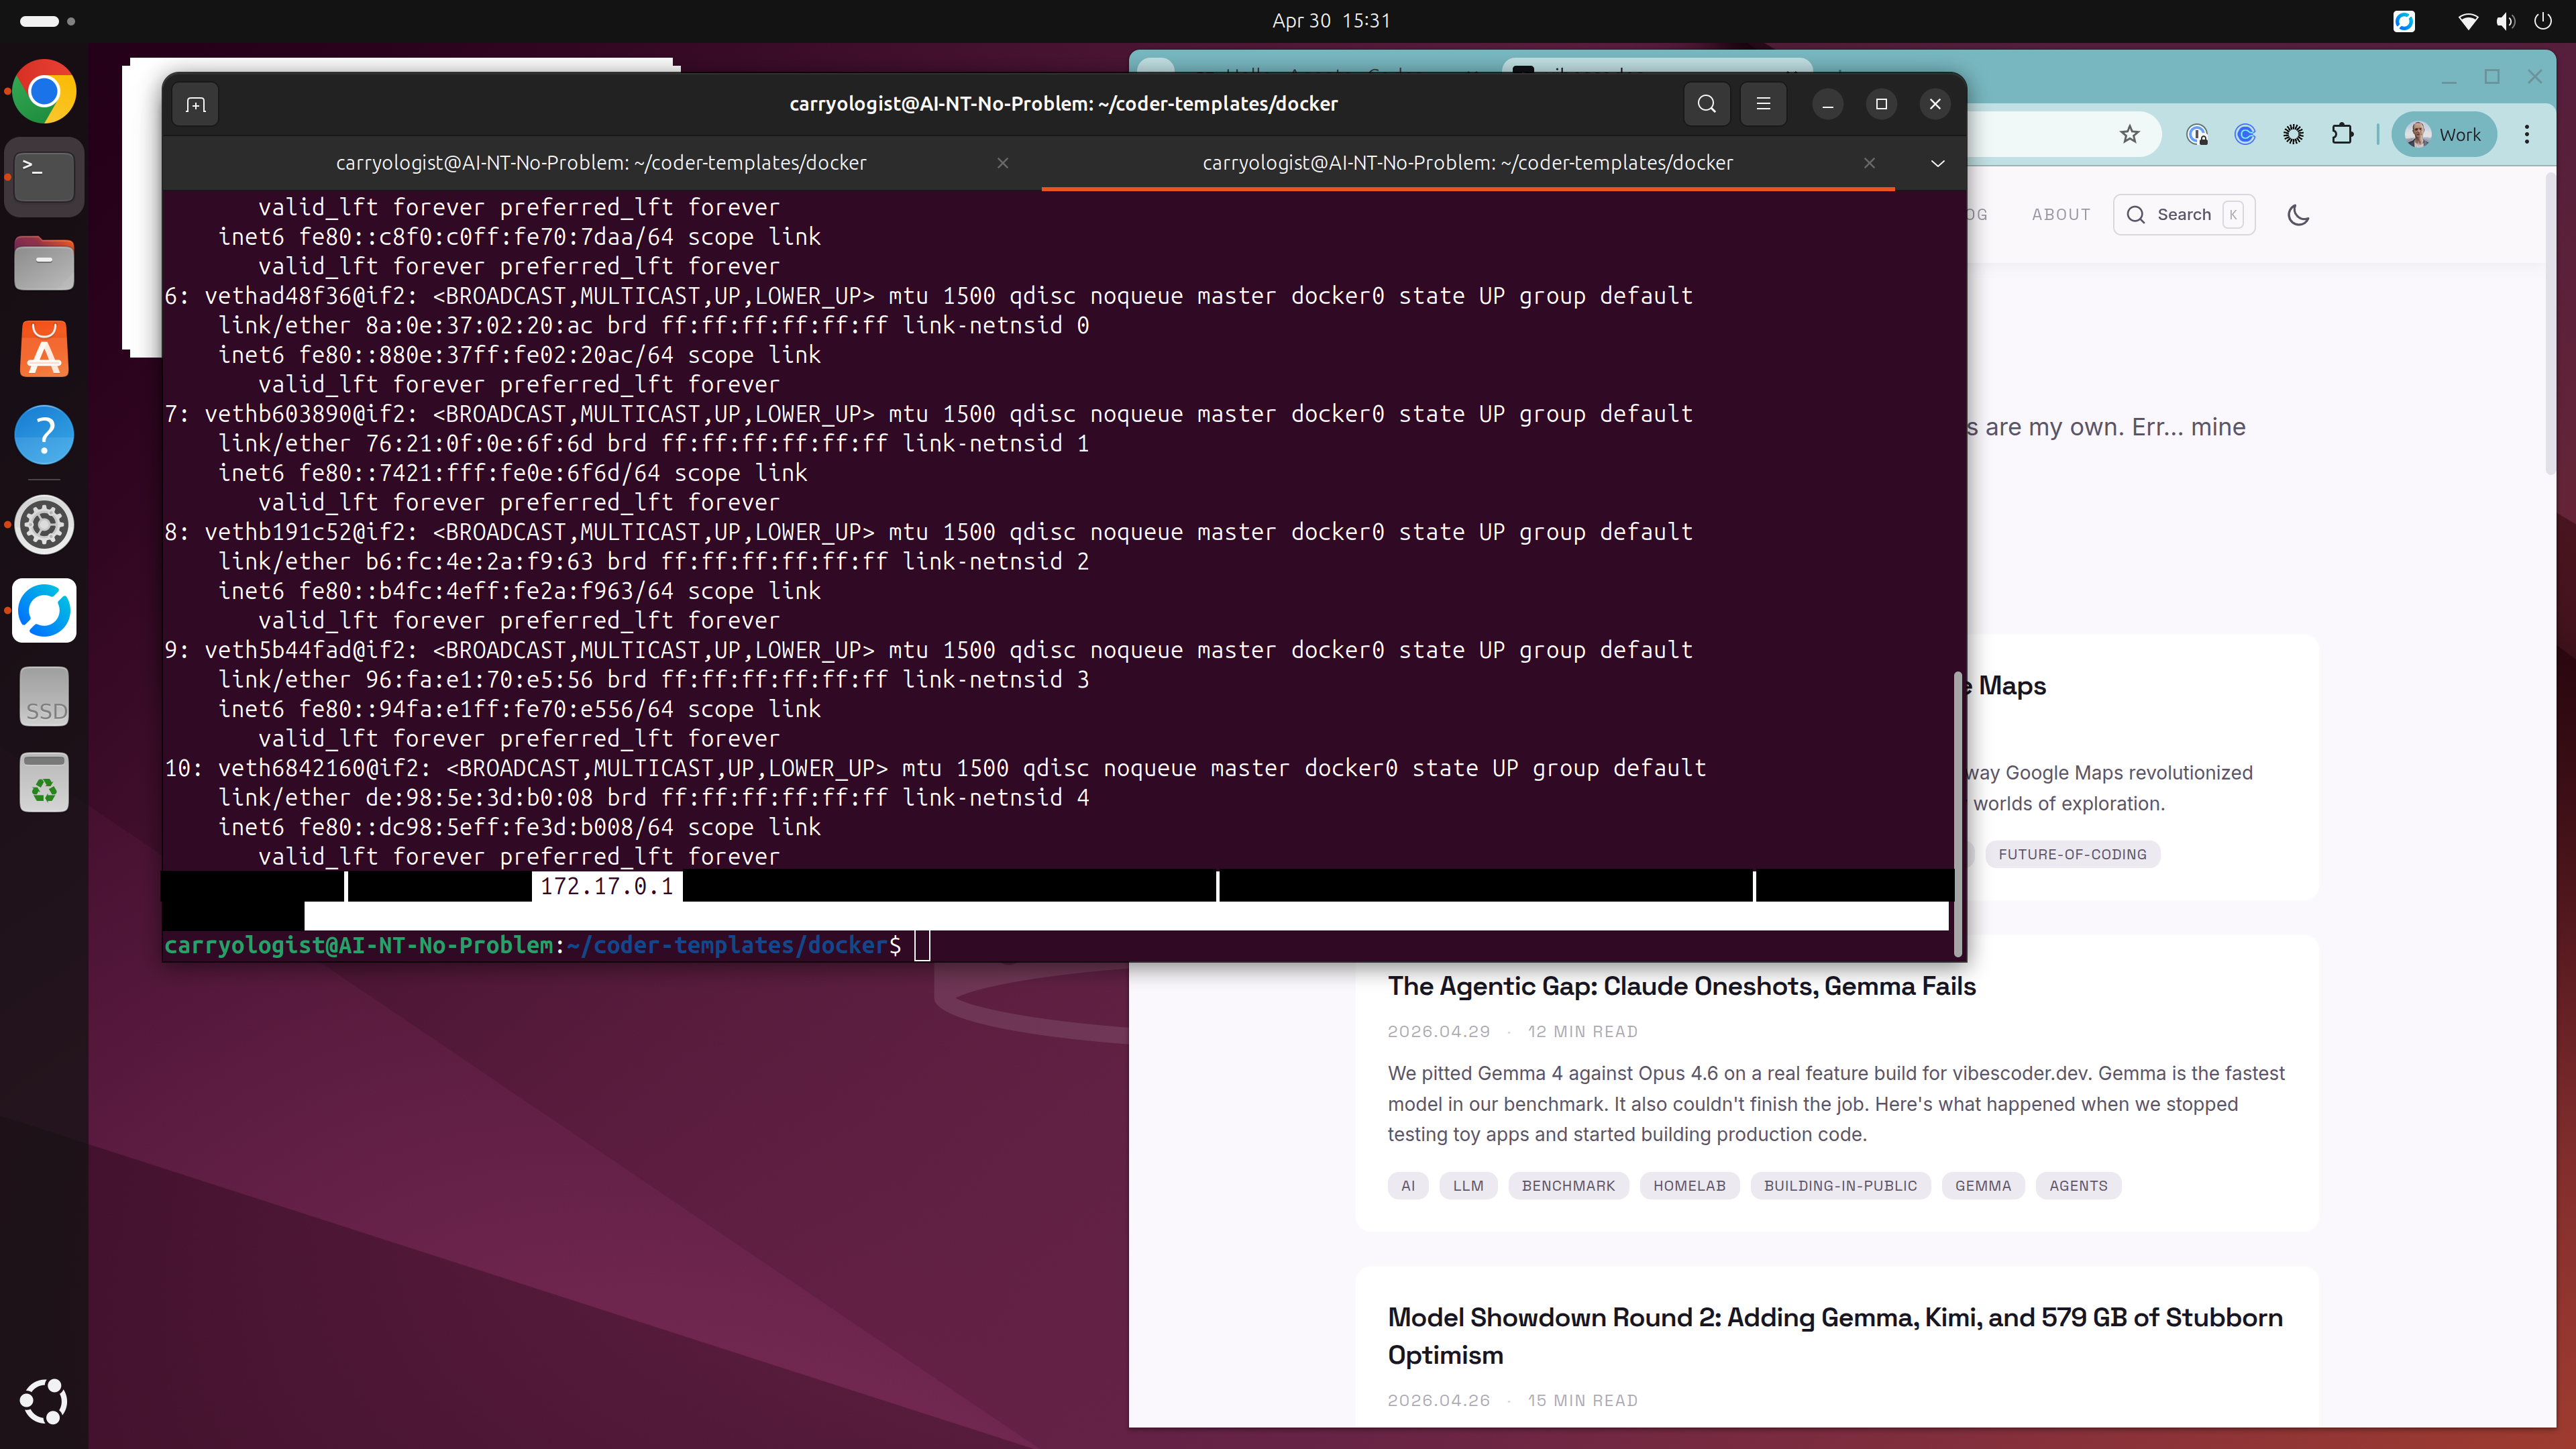This screenshot has width=2576, height=1449.
Task: Expand the terminal tab list chevron
Action: pos(1937,163)
